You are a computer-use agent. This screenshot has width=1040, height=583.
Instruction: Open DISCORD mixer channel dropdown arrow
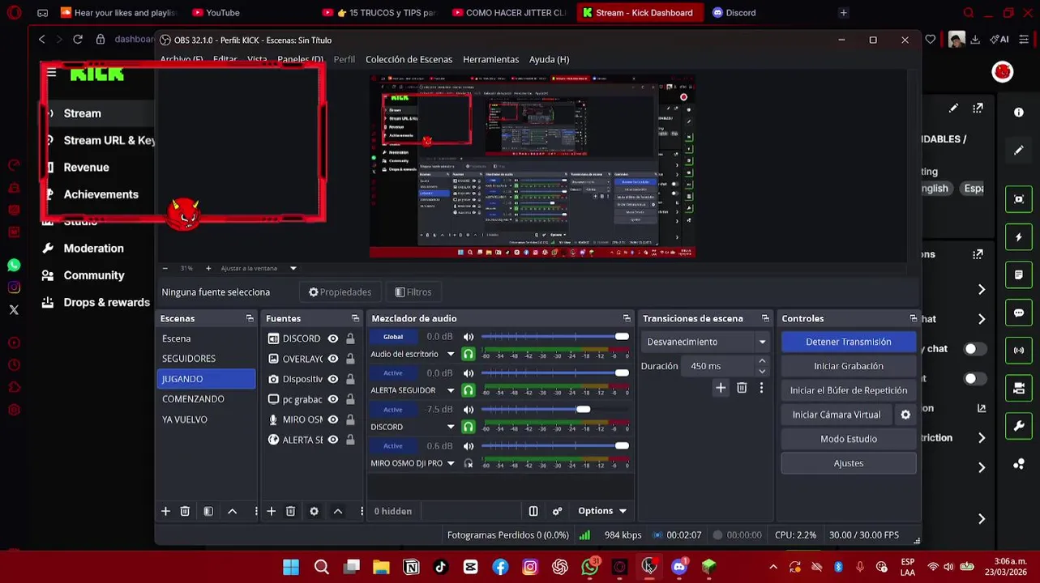pyautogui.click(x=451, y=427)
